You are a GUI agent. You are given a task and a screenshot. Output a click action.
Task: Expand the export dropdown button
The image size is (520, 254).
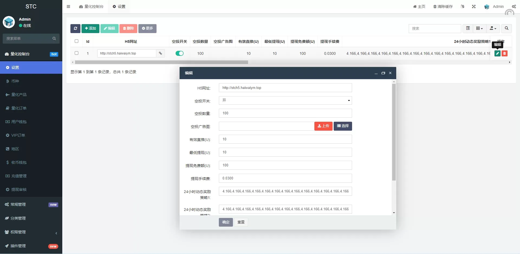click(x=493, y=28)
